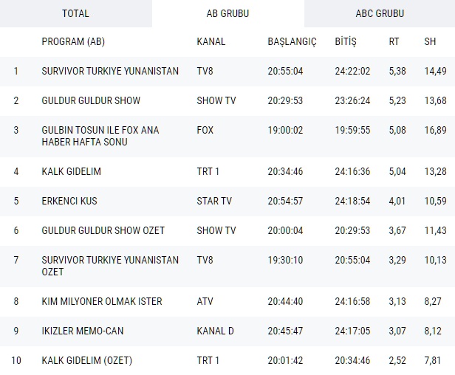Image resolution: width=455 pixels, height=375 pixels.
Task: Open the ABC GRUBU tab
Action: (379, 13)
